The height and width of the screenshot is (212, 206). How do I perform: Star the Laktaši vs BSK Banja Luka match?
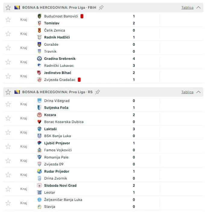[x=8, y=132]
